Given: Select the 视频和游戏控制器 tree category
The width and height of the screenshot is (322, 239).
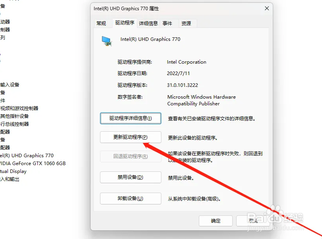Looking at the screenshot, I should [x=19, y=108].
